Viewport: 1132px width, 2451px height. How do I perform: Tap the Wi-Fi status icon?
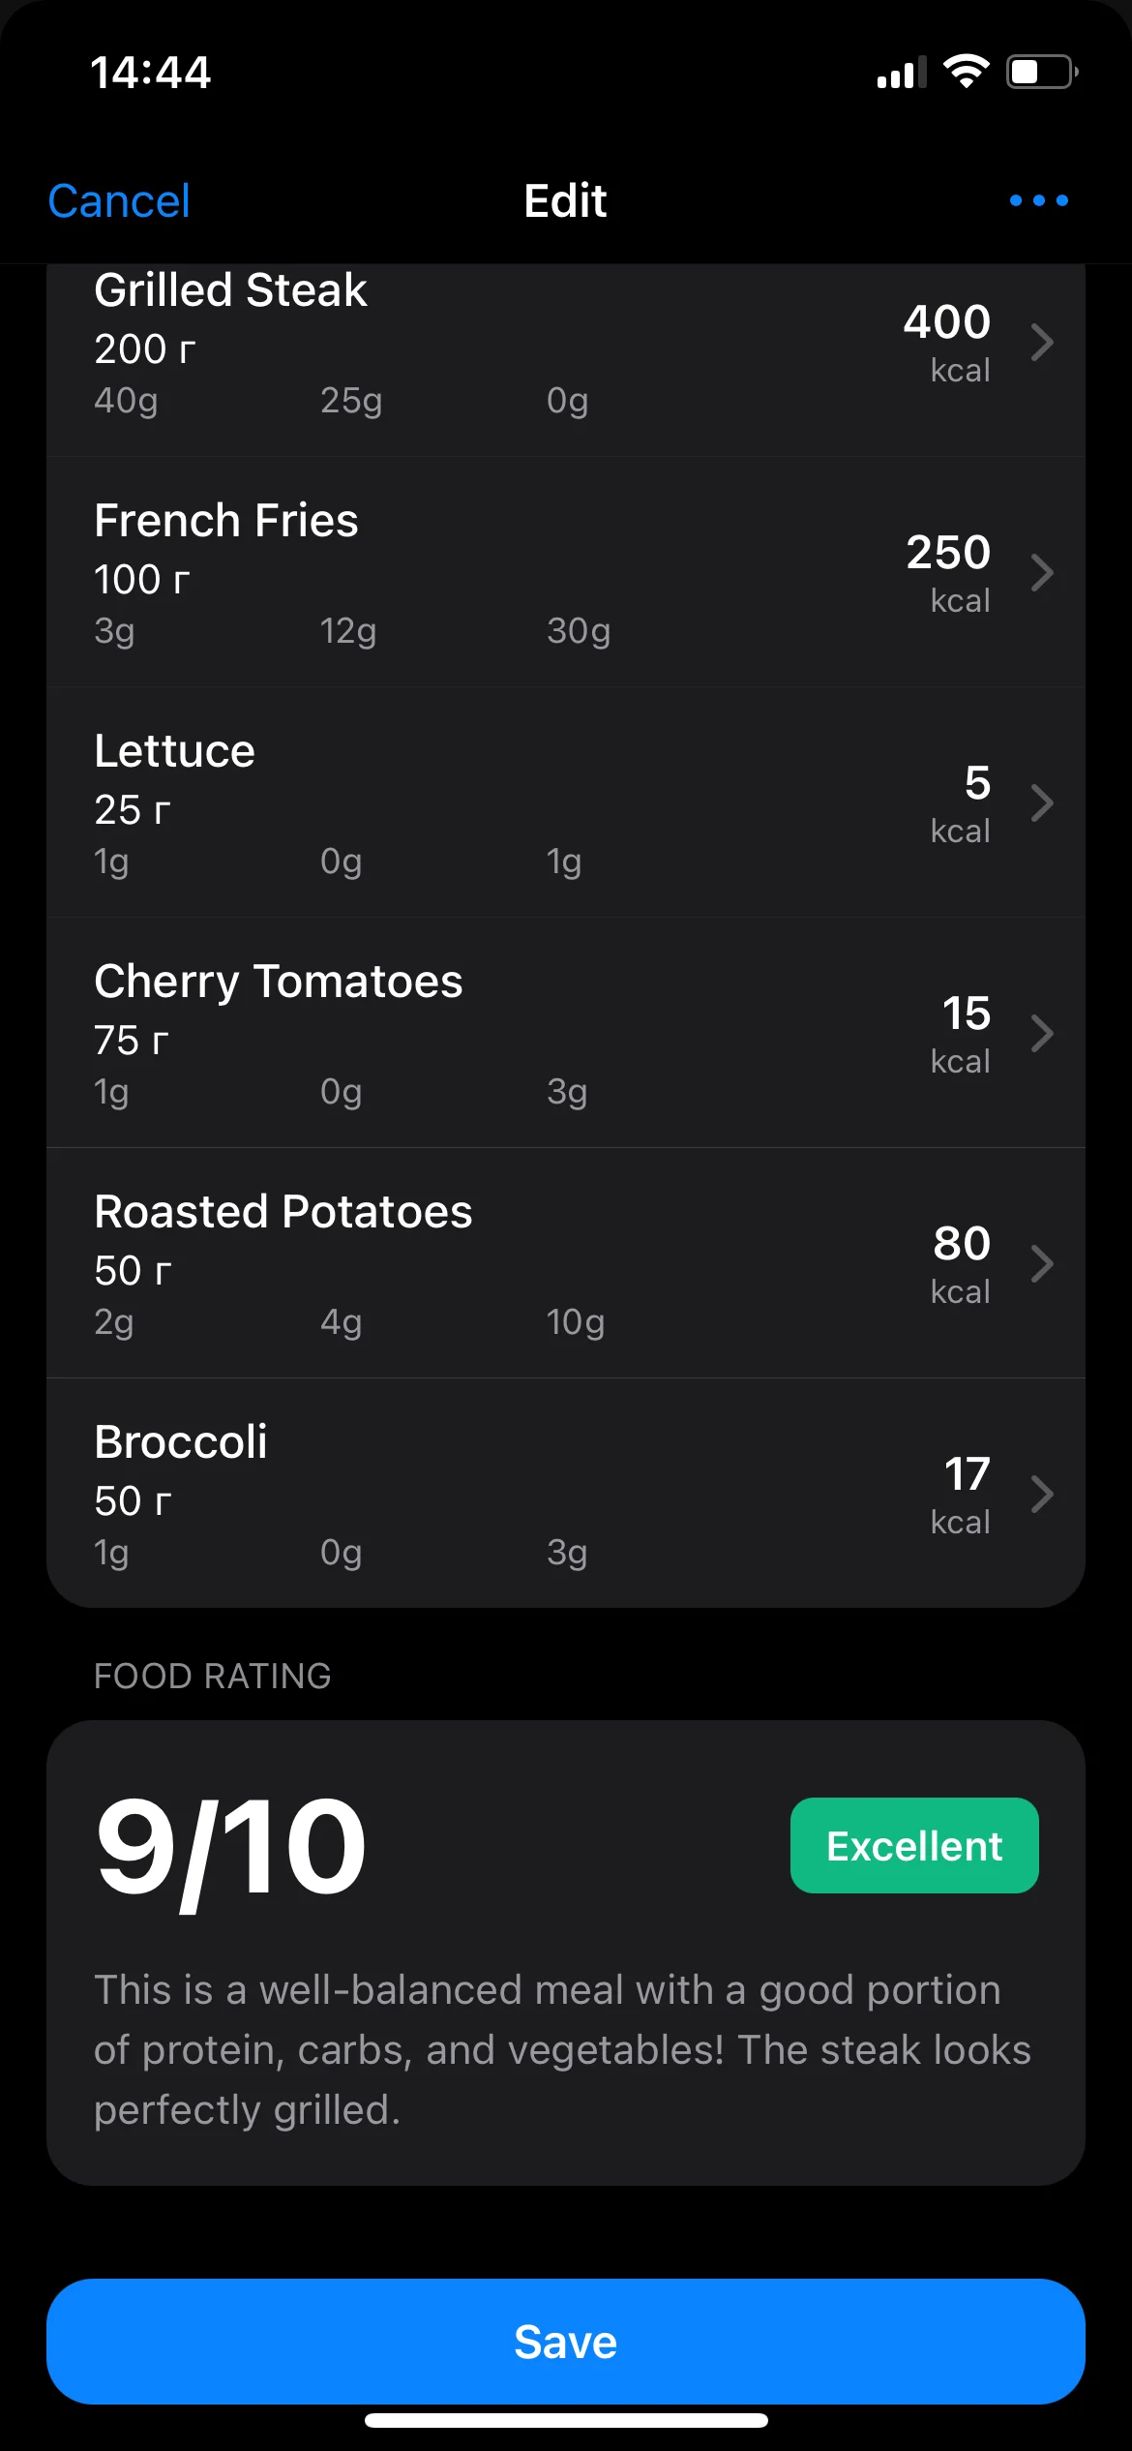[x=966, y=72]
